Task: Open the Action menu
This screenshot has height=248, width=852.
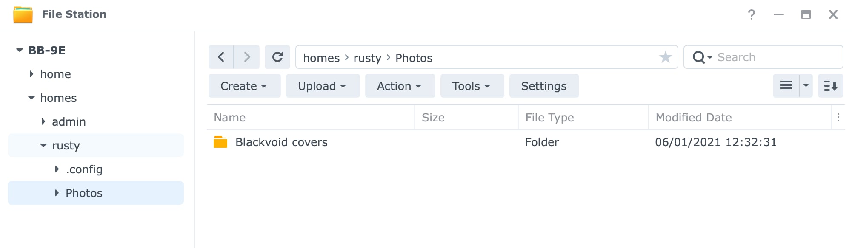Action: (x=400, y=86)
